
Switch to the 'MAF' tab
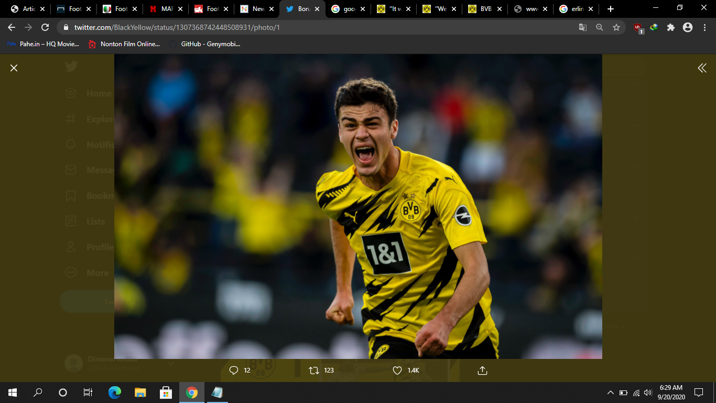pos(166,9)
